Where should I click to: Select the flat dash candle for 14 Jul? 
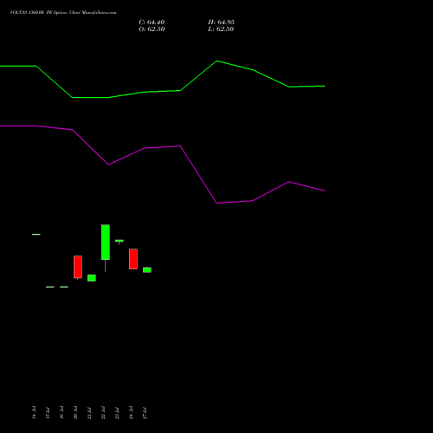[x=36, y=234]
